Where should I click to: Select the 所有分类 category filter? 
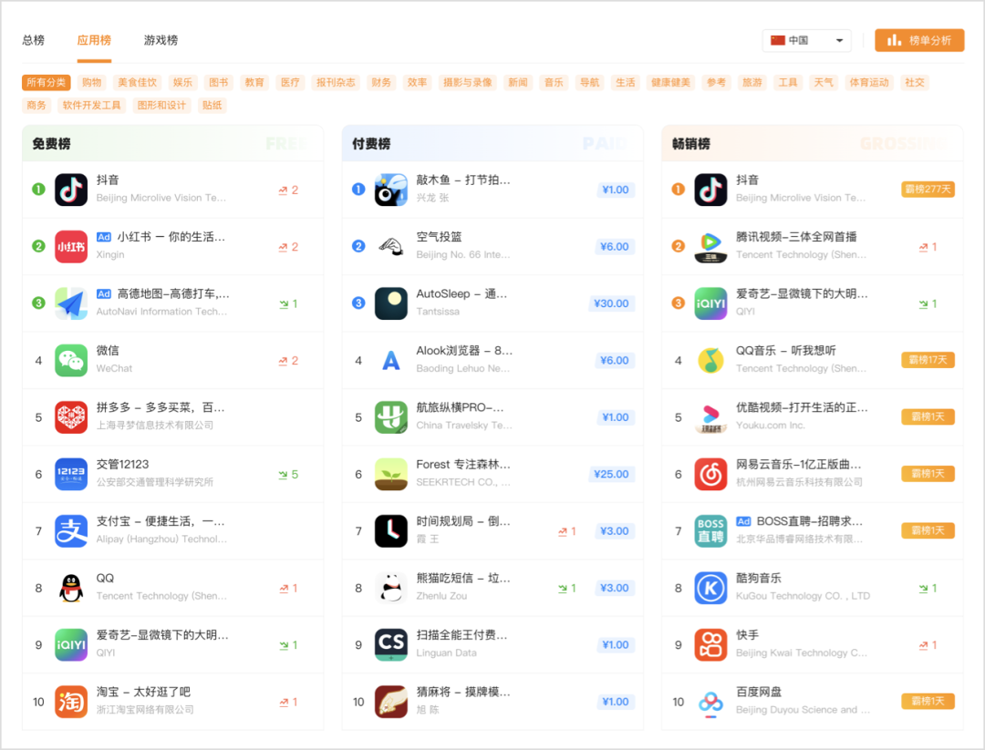pos(46,82)
